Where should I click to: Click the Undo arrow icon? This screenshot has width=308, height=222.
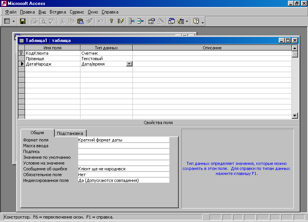tap(100, 21)
